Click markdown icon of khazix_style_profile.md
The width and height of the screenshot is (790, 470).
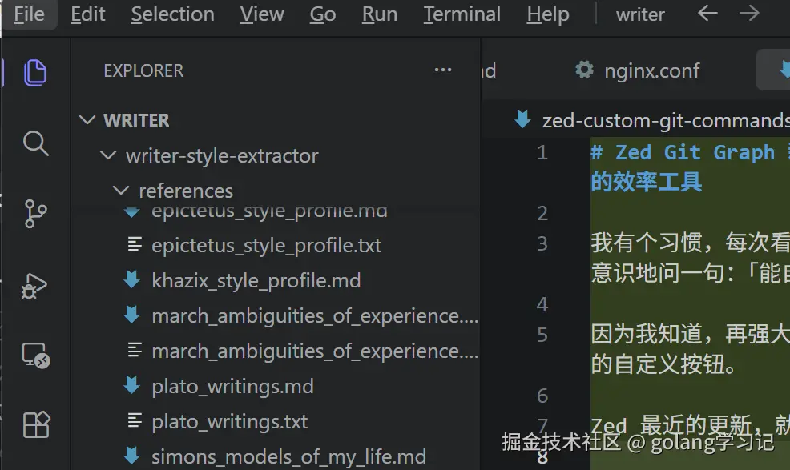pos(132,279)
